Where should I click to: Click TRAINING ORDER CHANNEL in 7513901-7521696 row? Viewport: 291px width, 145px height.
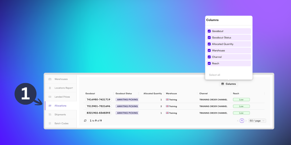click(x=213, y=106)
